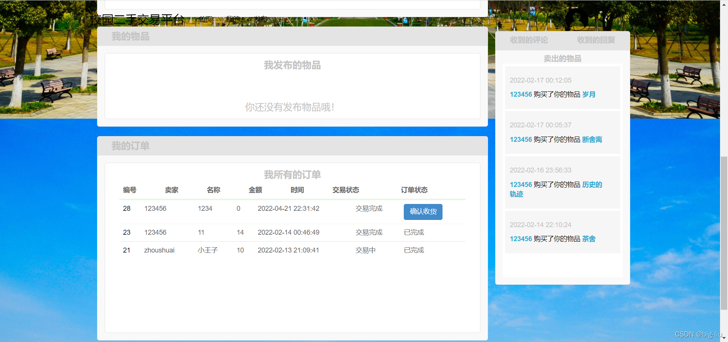Open the 首页 nav item

point(206,19)
